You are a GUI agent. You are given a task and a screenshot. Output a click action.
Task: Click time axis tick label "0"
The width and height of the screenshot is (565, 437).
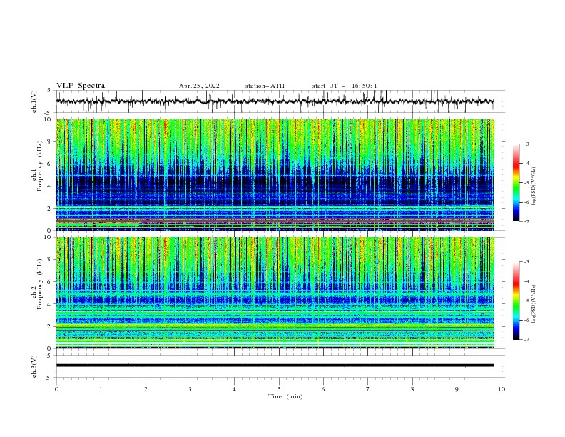coord(56,389)
